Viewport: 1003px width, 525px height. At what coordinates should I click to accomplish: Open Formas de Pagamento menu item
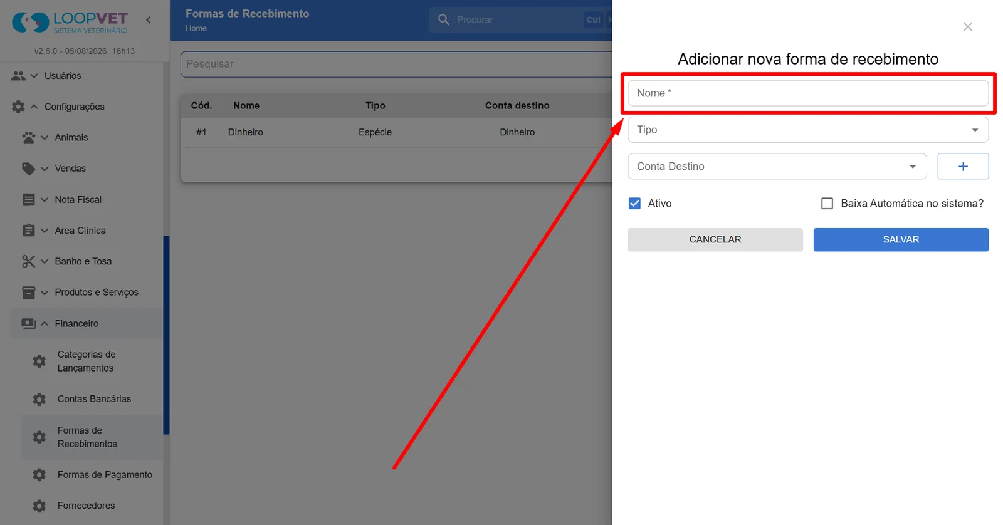(x=92, y=475)
